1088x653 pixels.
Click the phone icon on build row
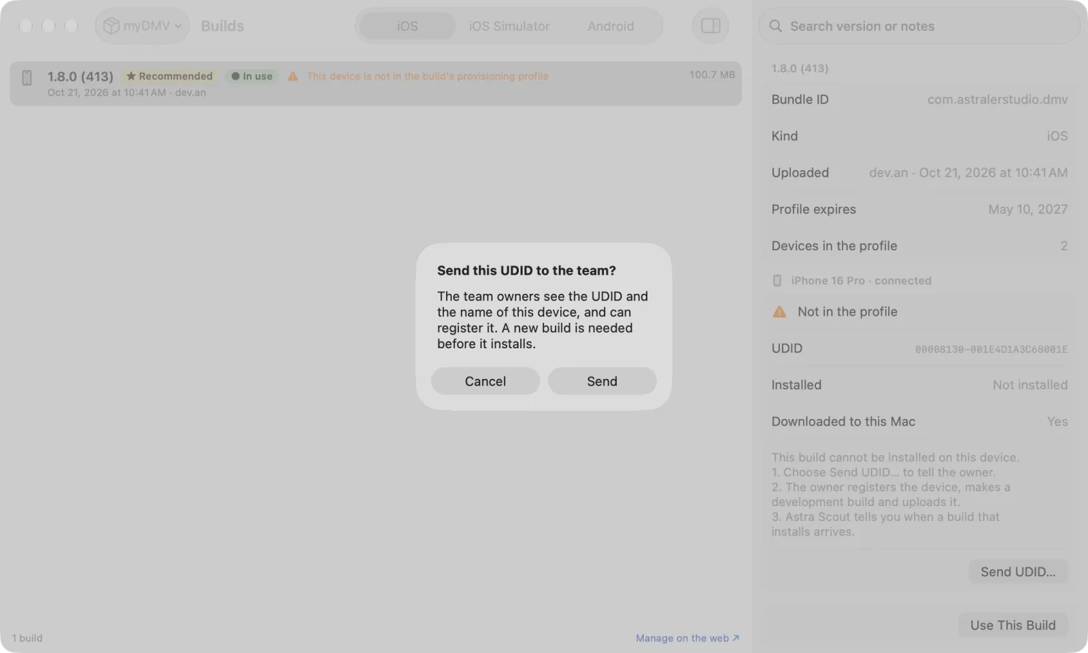click(27, 78)
